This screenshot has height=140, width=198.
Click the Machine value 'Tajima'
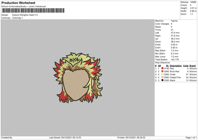tap(174, 21)
